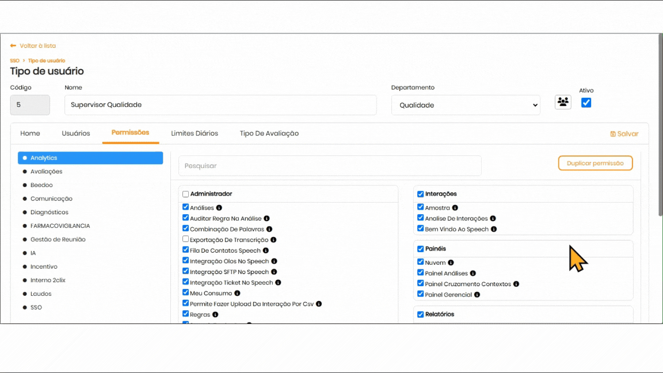The width and height of the screenshot is (663, 373).
Task: Enable the Administrador group checkbox
Action: 186,194
